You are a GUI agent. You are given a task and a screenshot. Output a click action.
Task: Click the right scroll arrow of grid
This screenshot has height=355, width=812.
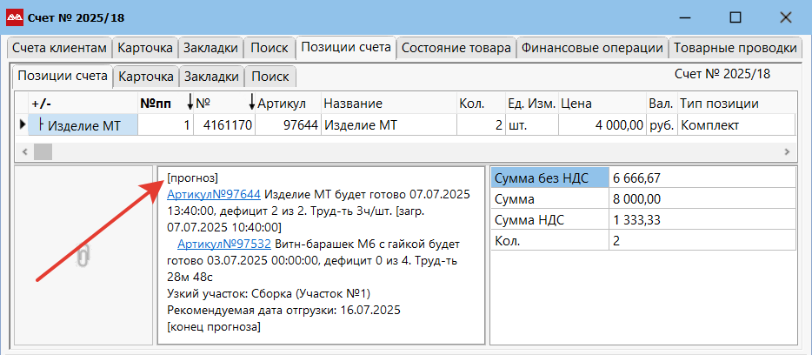click(786, 152)
